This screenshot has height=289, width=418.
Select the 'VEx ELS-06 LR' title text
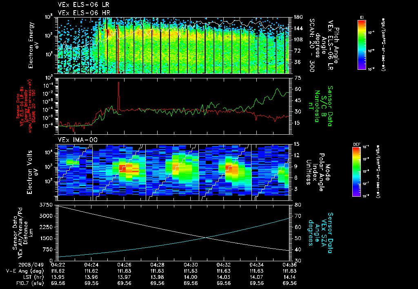(83, 4)
